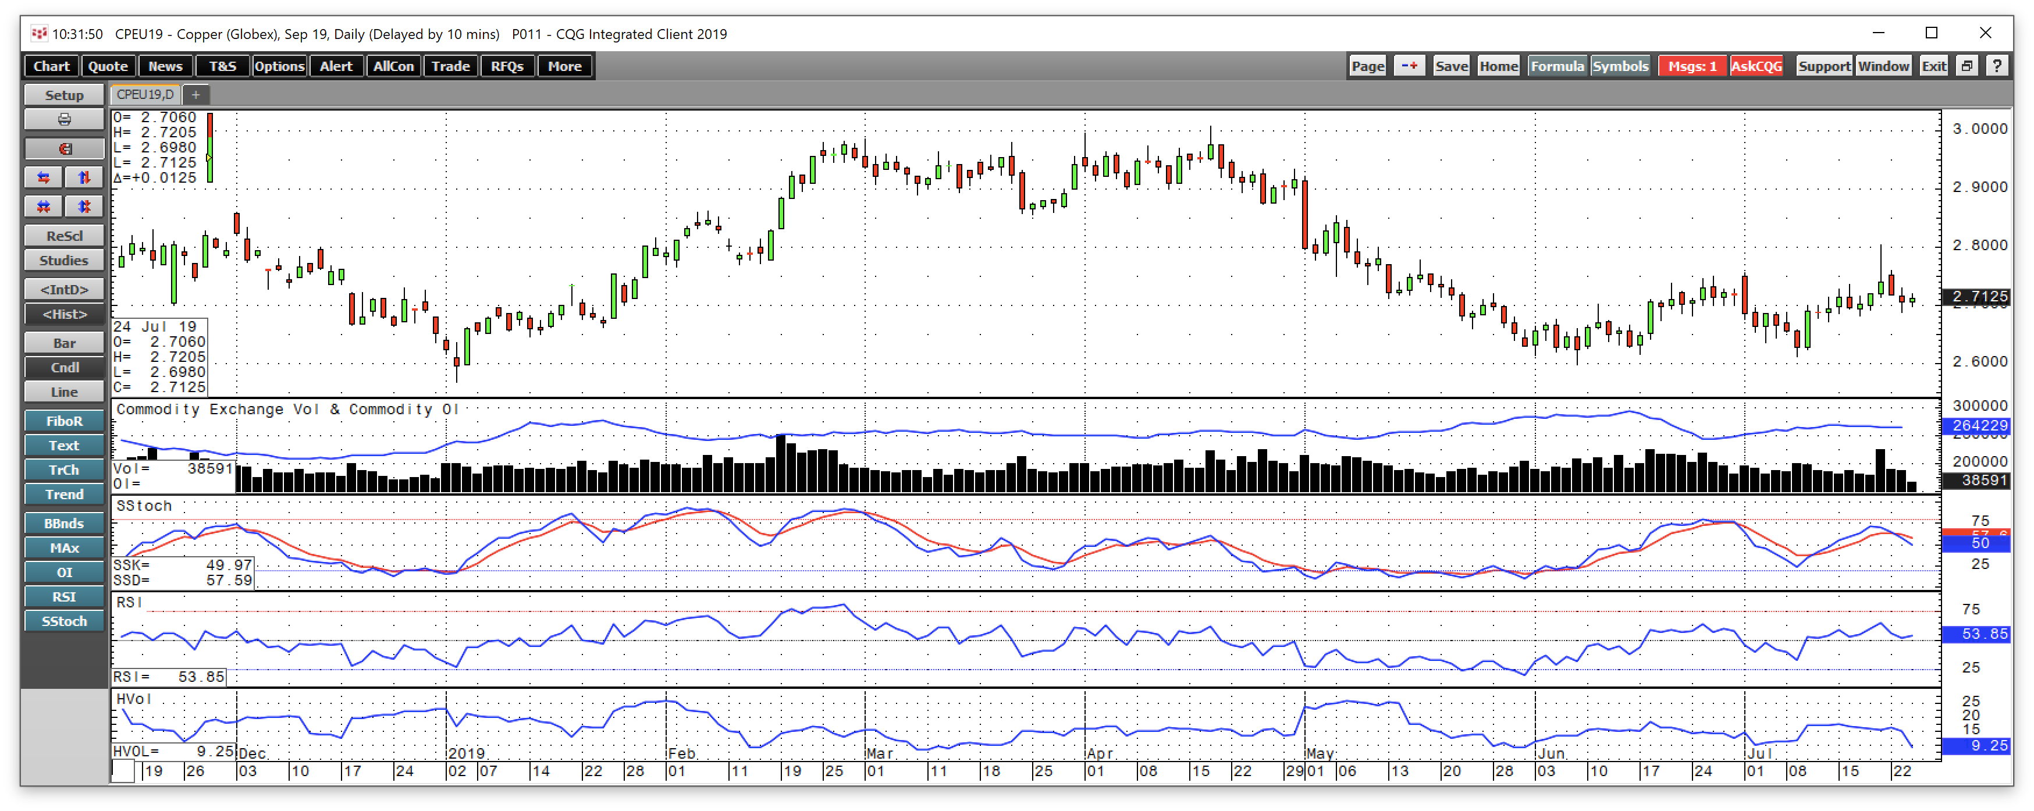Select the CPEU19,D chart tab
Viewport: 2034px width, 811px height.
(x=146, y=93)
